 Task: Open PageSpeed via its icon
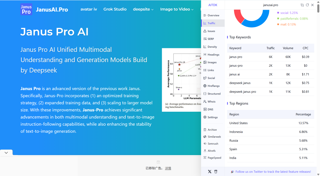click(x=205, y=158)
